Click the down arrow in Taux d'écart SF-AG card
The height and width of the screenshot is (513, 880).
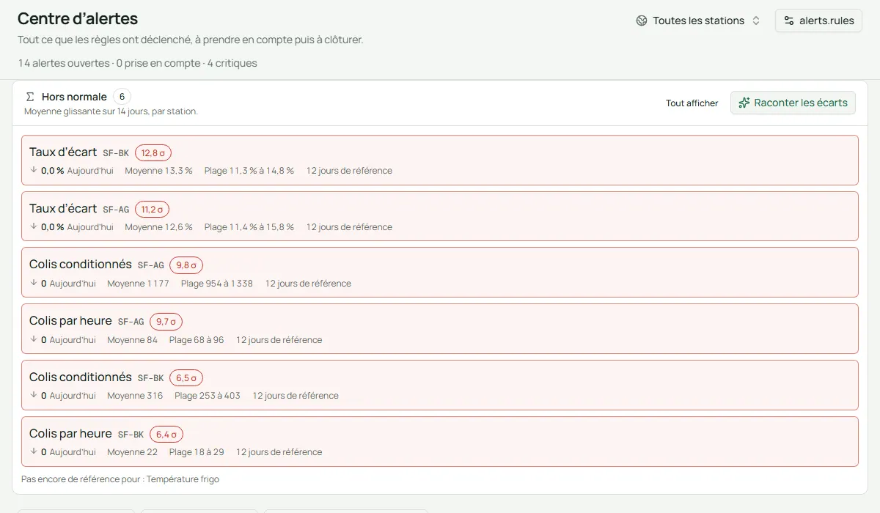[33, 226]
